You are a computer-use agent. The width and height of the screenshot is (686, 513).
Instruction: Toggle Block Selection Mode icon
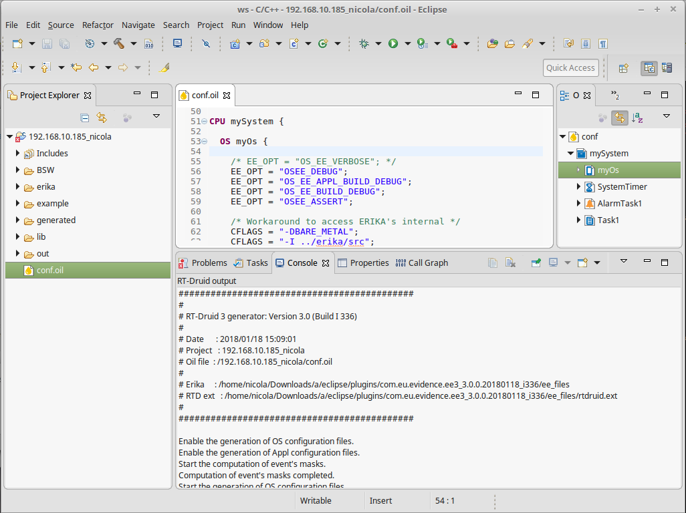pos(586,43)
